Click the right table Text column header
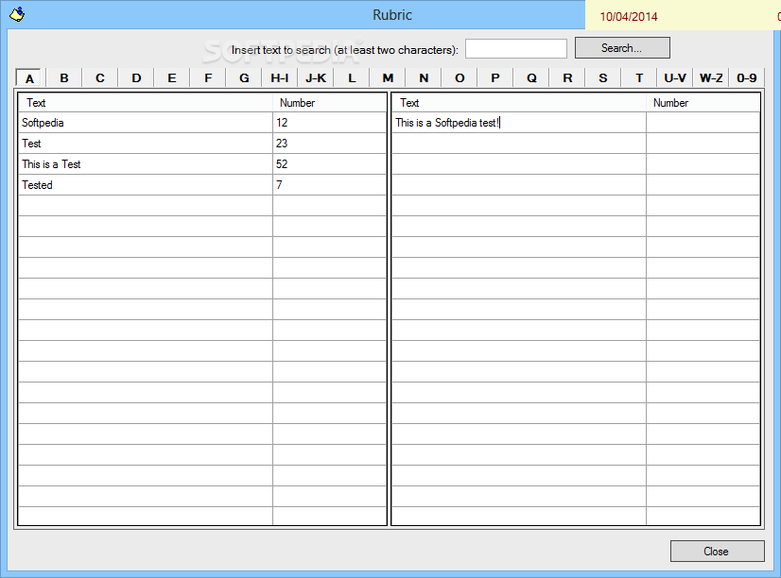The width and height of the screenshot is (781, 578). (519, 102)
